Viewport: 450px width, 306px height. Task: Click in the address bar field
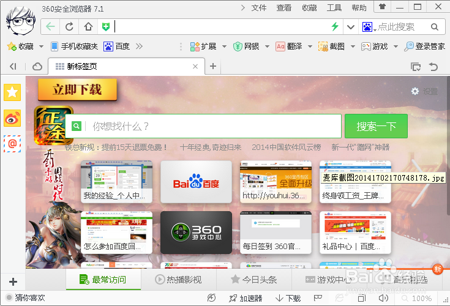221,27
